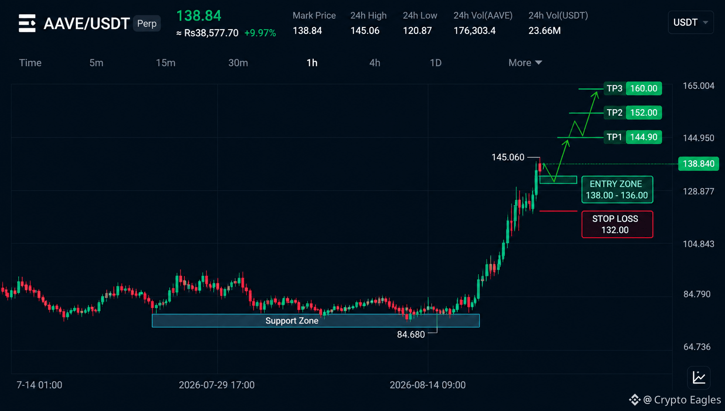
Task: Click the current price tag 138.840
Action: coord(698,164)
